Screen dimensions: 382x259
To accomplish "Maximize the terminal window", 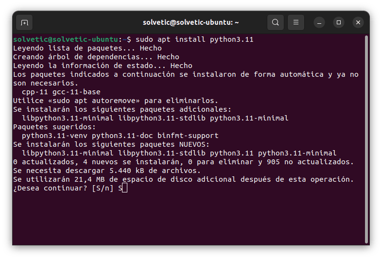I will pos(339,22).
